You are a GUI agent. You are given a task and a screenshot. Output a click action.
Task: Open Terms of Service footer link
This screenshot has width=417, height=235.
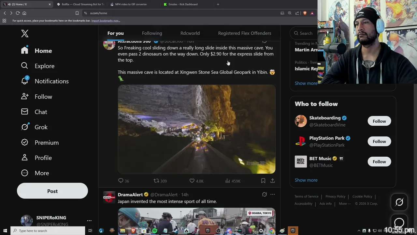point(306,196)
